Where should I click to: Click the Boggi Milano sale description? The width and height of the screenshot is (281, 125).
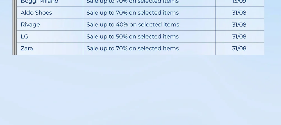pyautogui.click(x=132, y=2)
